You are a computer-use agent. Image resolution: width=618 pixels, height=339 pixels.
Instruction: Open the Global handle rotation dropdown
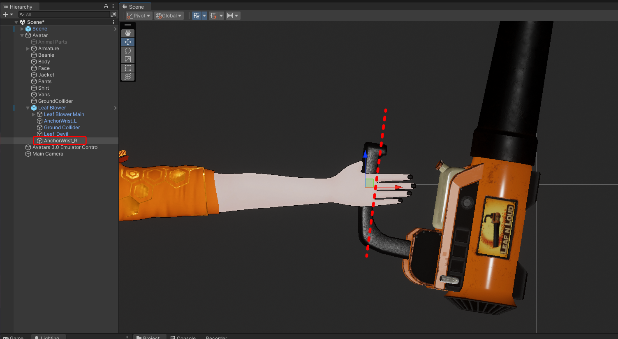pyautogui.click(x=169, y=16)
